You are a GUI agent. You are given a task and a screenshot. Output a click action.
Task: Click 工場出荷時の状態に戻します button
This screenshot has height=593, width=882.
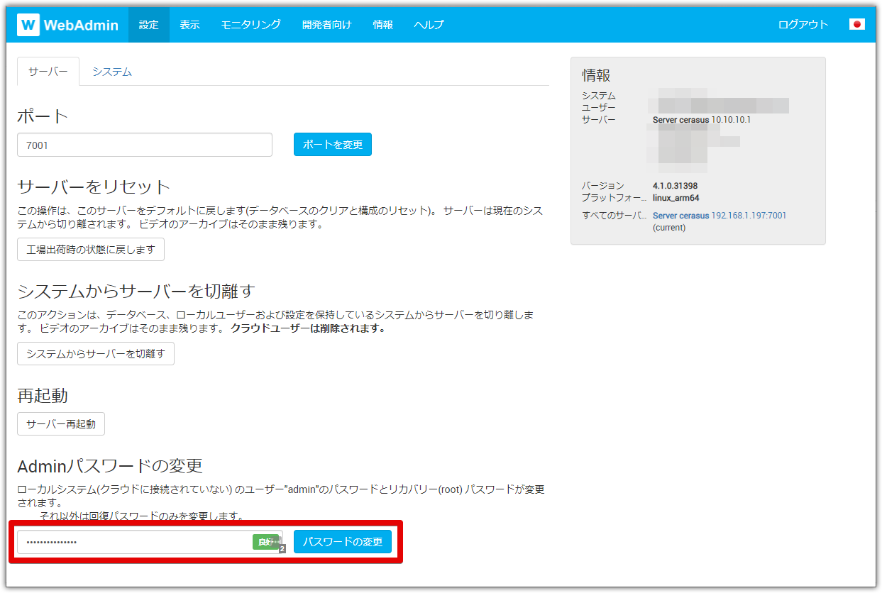click(x=91, y=250)
